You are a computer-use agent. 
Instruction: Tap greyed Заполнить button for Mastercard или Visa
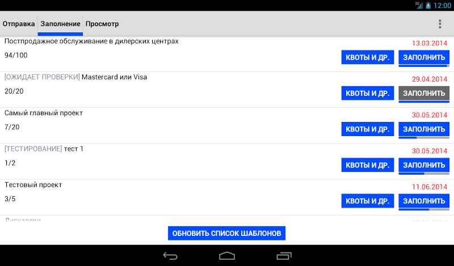pyautogui.click(x=424, y=93)
